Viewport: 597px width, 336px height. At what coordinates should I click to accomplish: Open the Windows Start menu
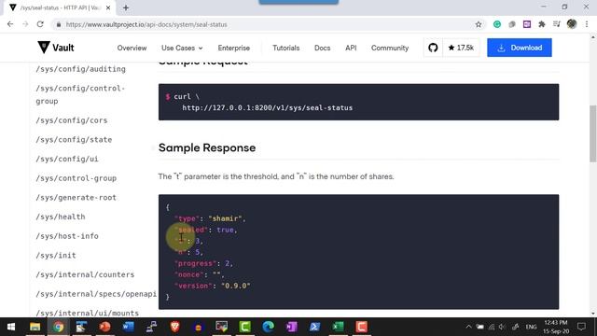11,327
